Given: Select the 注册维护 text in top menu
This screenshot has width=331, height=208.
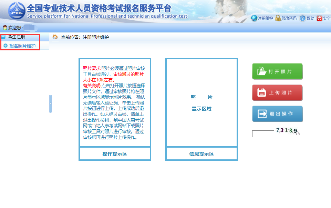Looking at the screenshot, I should [x=266, y=18].
